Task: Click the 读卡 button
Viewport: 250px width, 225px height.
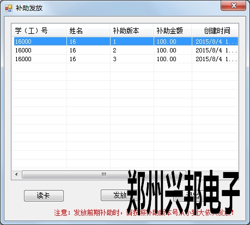Action: pos(44,196)
